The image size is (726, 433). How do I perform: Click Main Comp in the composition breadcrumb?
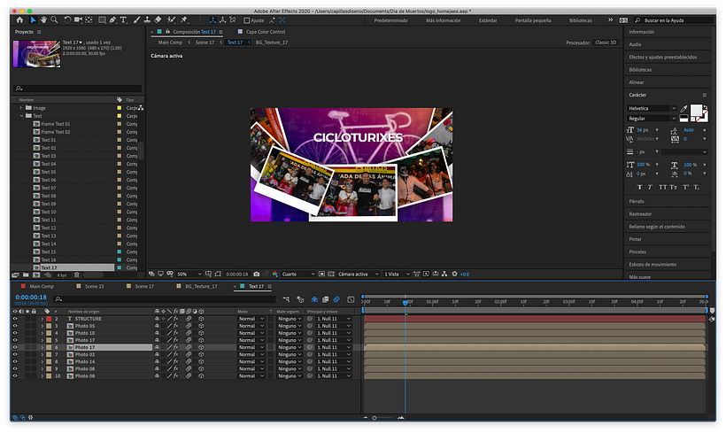(170, 43)
